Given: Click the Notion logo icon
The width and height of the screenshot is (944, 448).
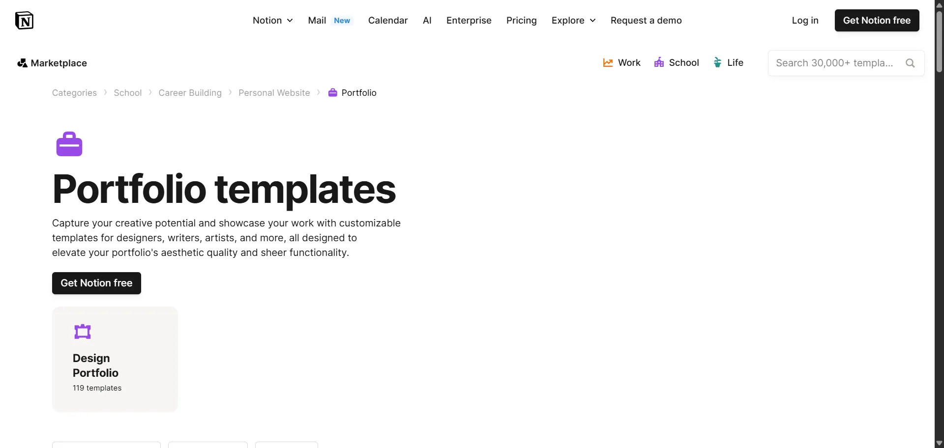Looking at the screenshot, I should [x=24, y=20].
